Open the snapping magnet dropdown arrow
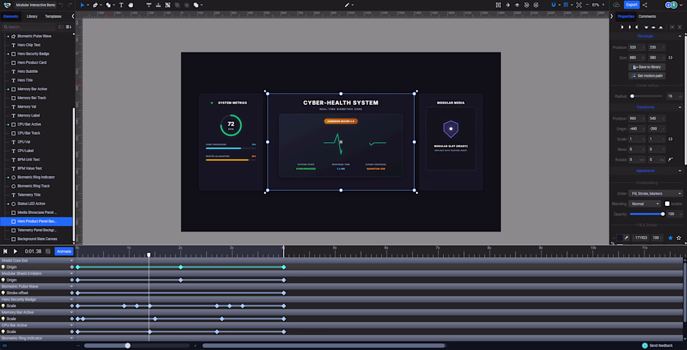The height and width of the screenshot is (350, 687). coord(560,5)
